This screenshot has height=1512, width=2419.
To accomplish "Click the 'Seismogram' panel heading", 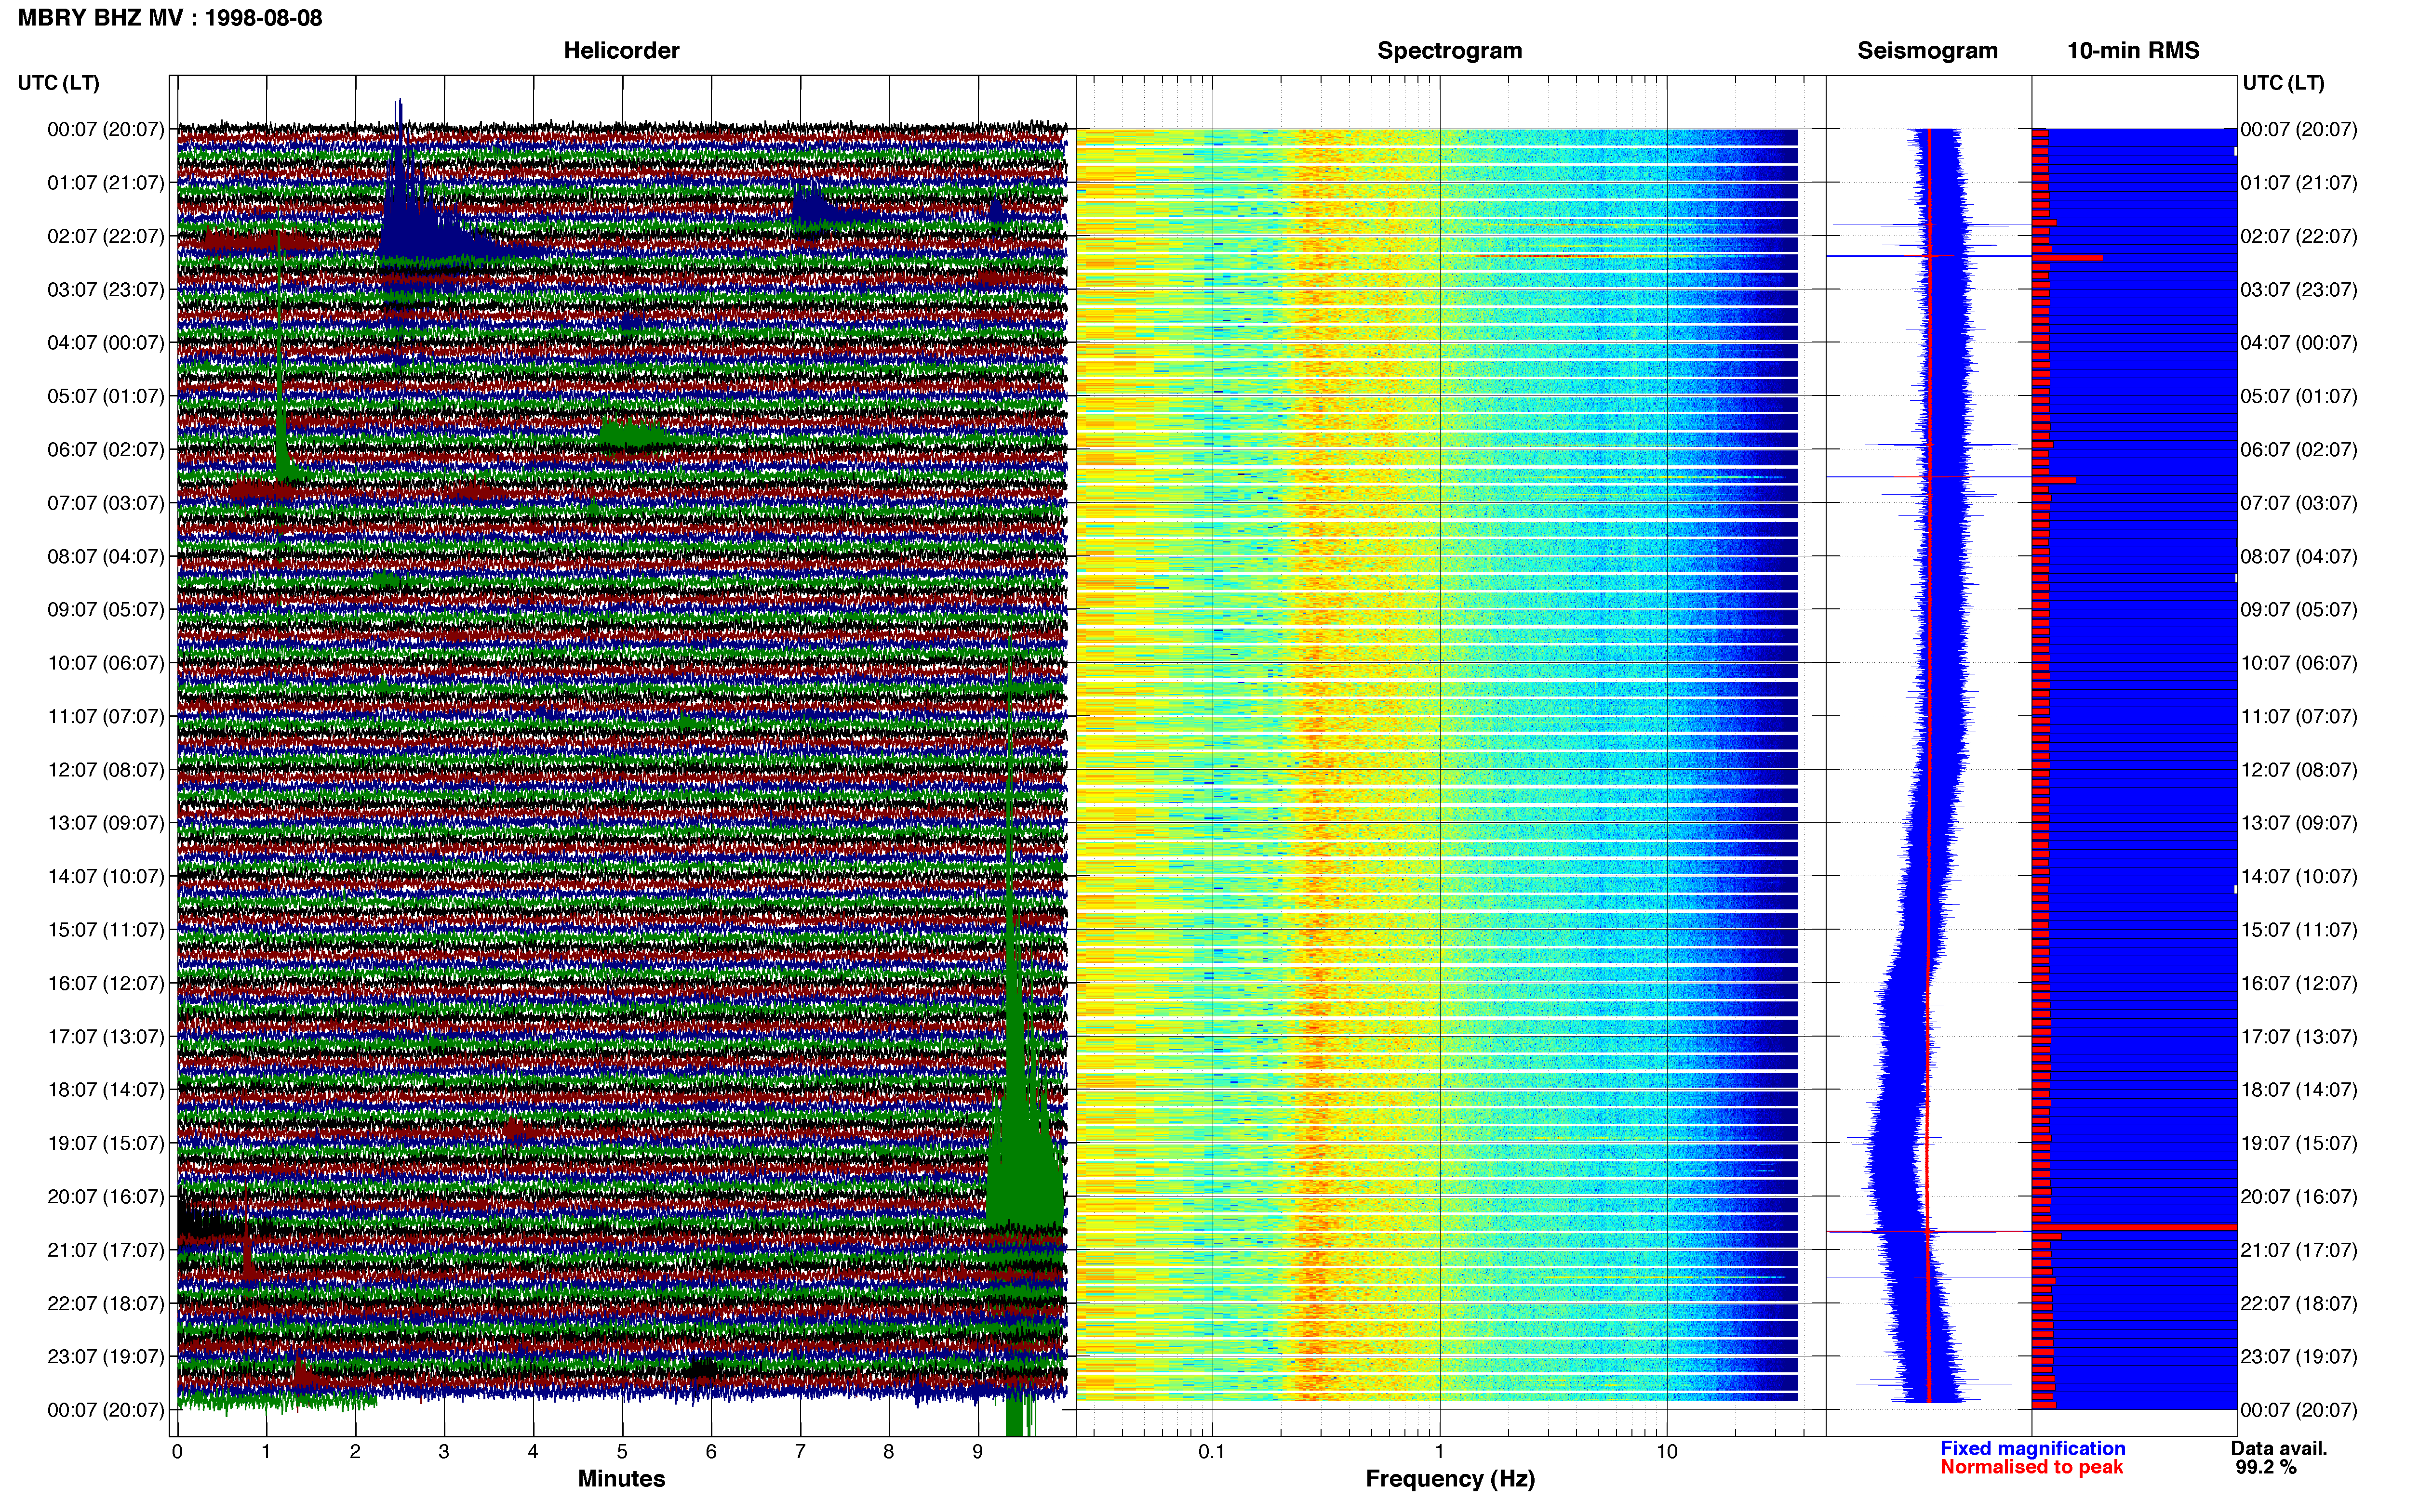I will click(1928, 51).
